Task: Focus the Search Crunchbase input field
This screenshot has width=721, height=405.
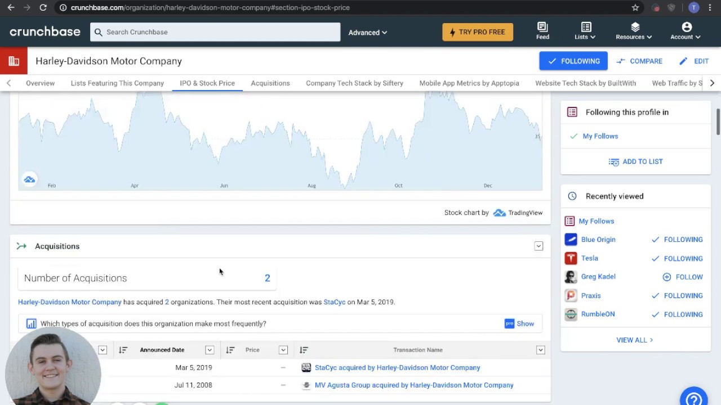Action: [x=215, y=32]
